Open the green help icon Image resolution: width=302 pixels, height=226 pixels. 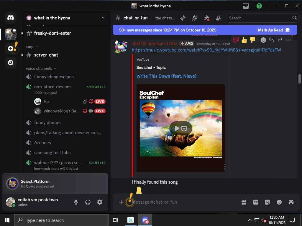[x=259, y=6]
